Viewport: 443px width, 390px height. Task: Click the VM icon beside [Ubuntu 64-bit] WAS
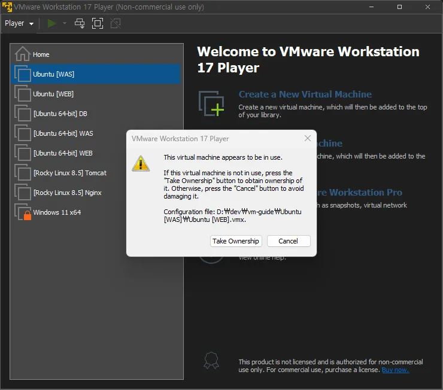coord(23,133)
